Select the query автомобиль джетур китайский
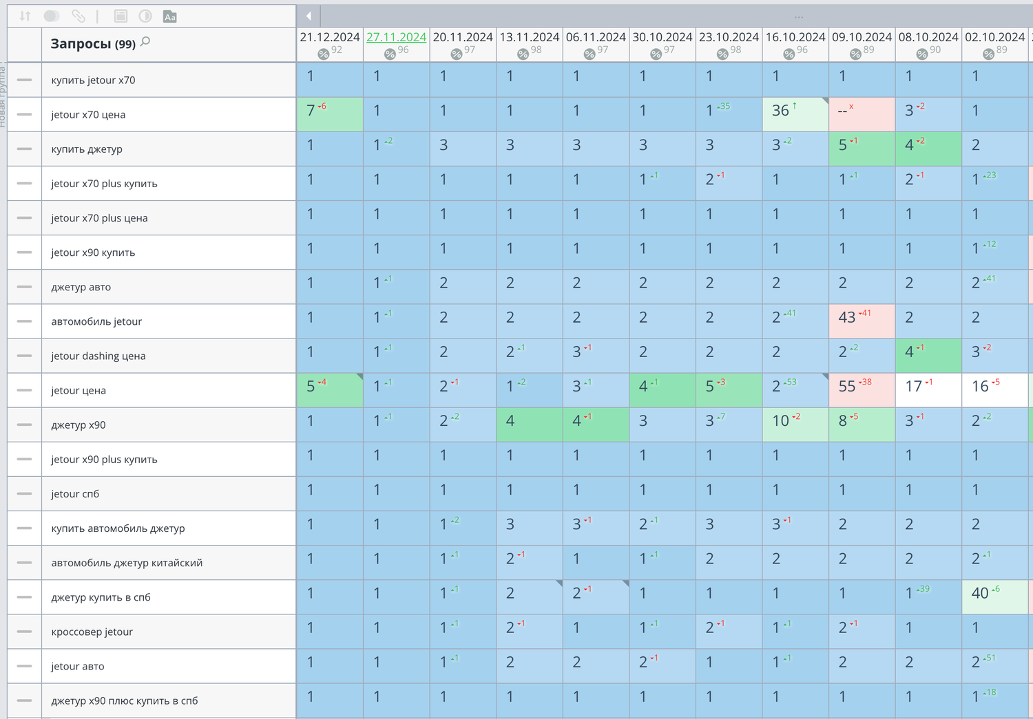This screenshot has width=1033, height=719. point(127,563)
